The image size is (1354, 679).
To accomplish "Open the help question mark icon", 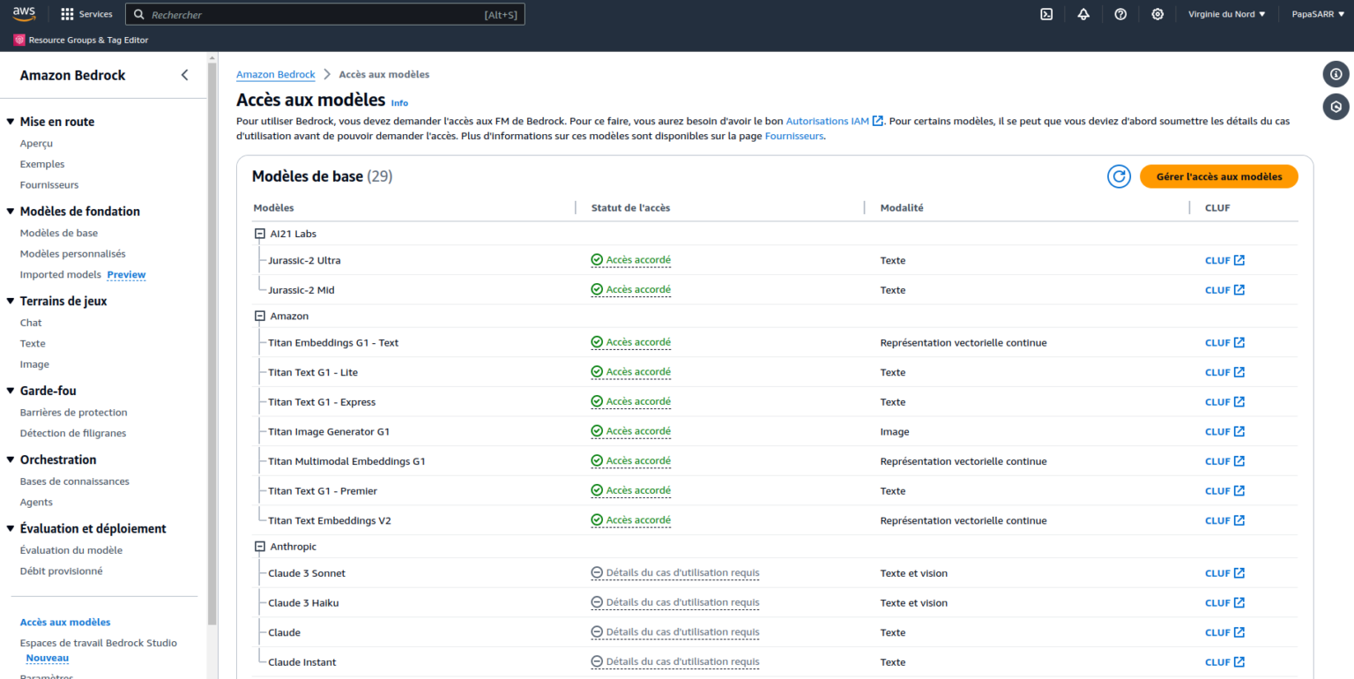I will [1120, 14].
